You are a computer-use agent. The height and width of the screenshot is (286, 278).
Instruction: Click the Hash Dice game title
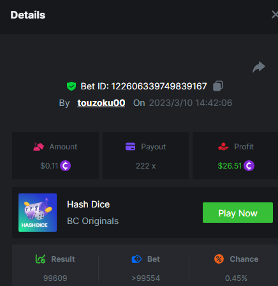89,204
